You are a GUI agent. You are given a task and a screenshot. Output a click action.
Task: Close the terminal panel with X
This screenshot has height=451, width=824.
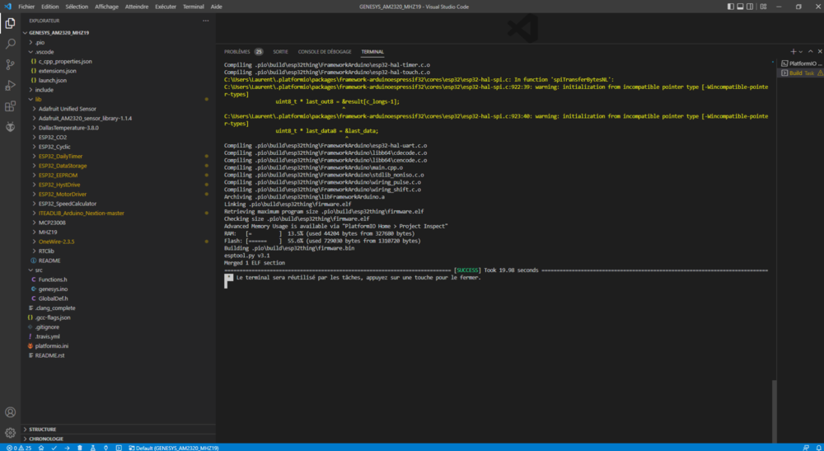pyautogui.click(x=819, y=51)
